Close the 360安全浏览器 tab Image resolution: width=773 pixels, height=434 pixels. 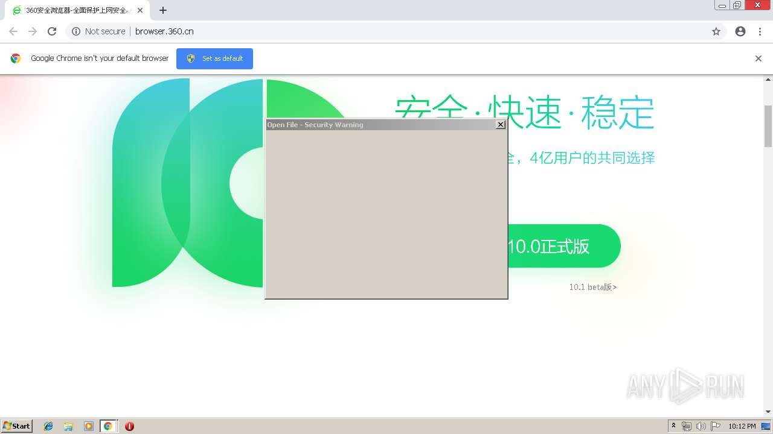140,10
